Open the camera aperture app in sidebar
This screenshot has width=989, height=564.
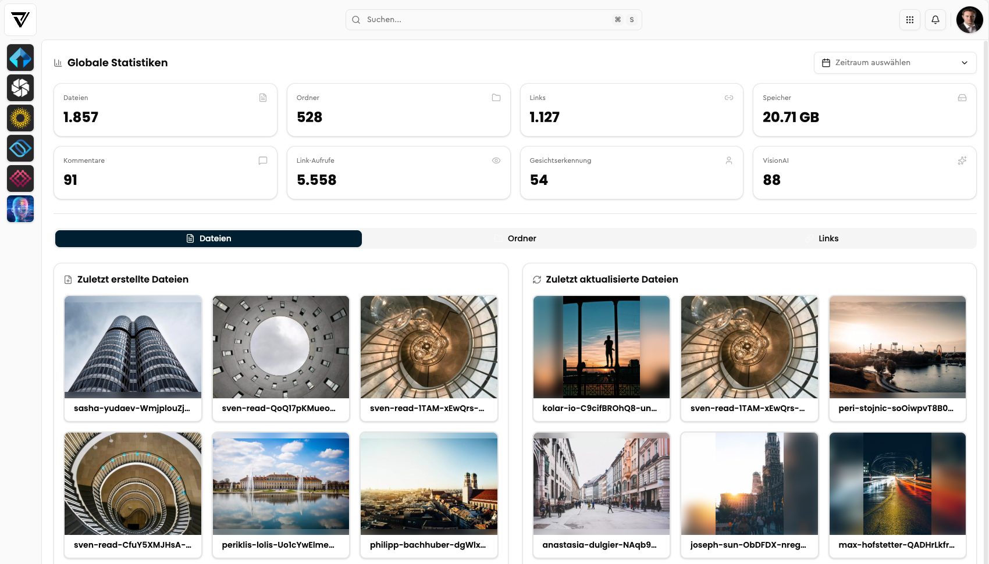(x=20, y=88)
